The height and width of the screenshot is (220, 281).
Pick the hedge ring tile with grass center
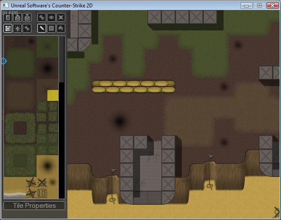(x=20, y=160)
